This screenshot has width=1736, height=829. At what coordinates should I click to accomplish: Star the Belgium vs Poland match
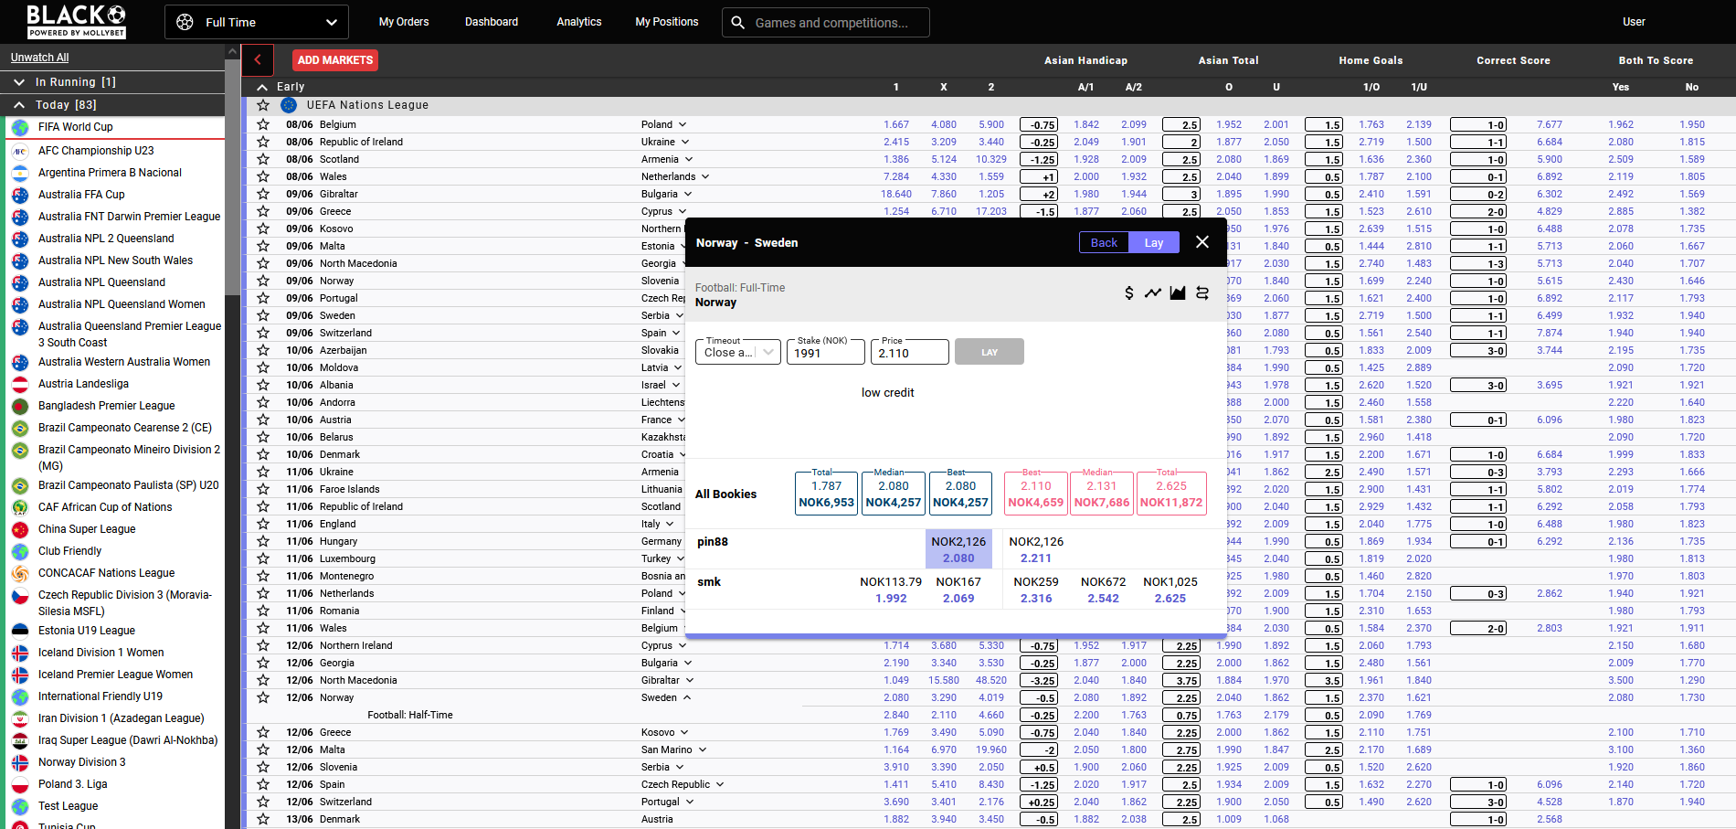(263, 124)
